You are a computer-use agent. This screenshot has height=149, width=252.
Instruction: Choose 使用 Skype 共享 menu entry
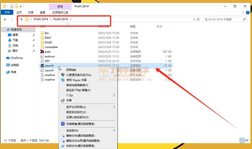[88, 80]
